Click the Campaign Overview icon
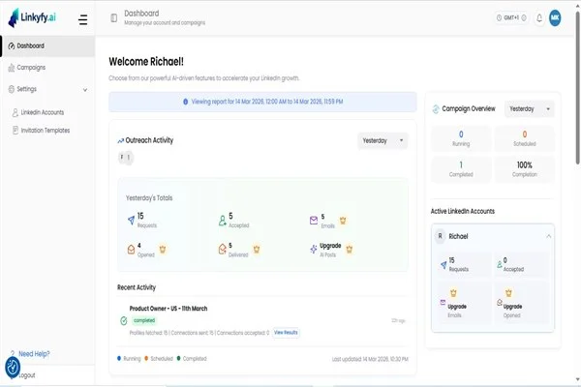Image resolution: width=581 pixels, height=387 pixels. pyautogui.click(x=436, y=109)
